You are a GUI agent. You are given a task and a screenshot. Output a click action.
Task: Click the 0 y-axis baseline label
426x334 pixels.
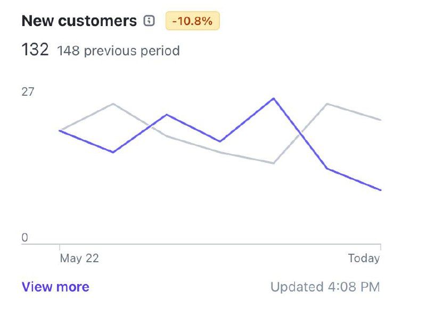coord(24,238)
